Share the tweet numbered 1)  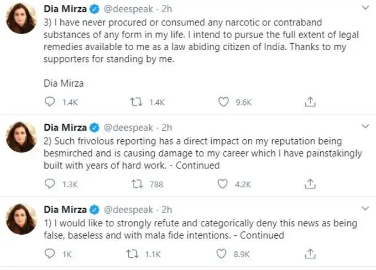point(310,253)
